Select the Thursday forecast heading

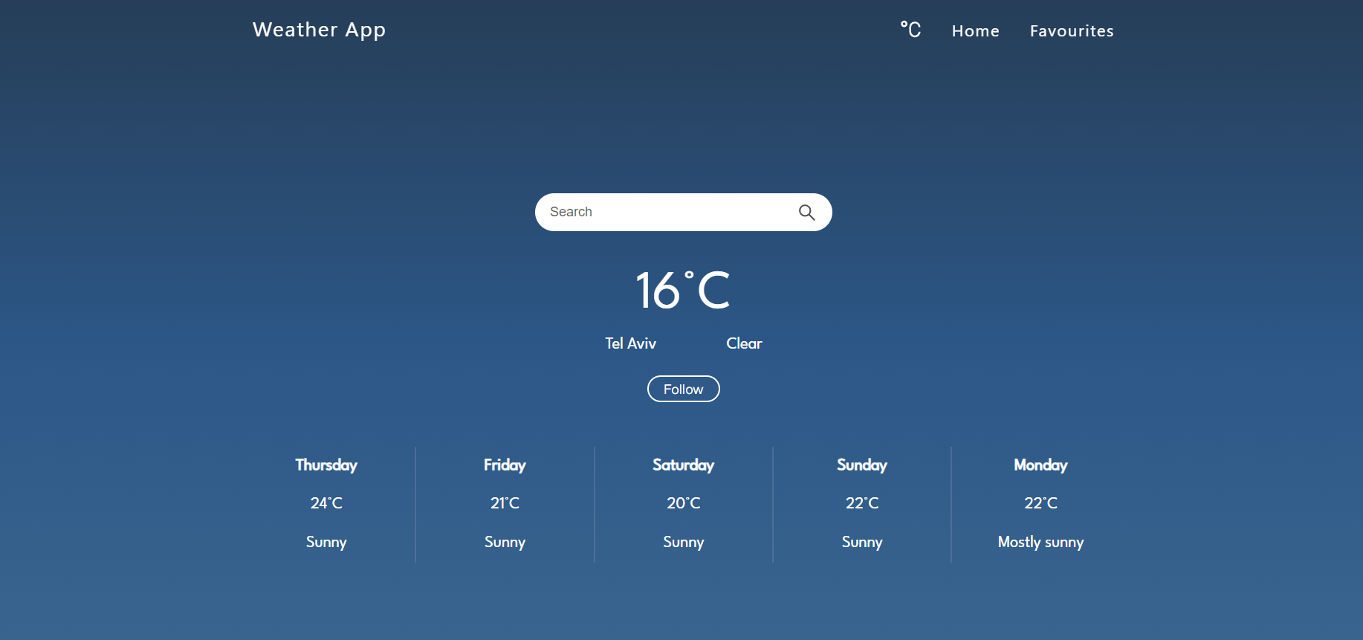pos(326,465)
